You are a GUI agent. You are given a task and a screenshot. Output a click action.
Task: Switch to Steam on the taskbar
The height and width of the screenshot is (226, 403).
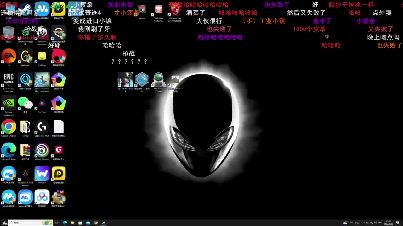point(103,223)
